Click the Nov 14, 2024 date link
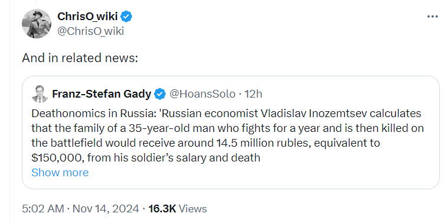 pos(106,209)
